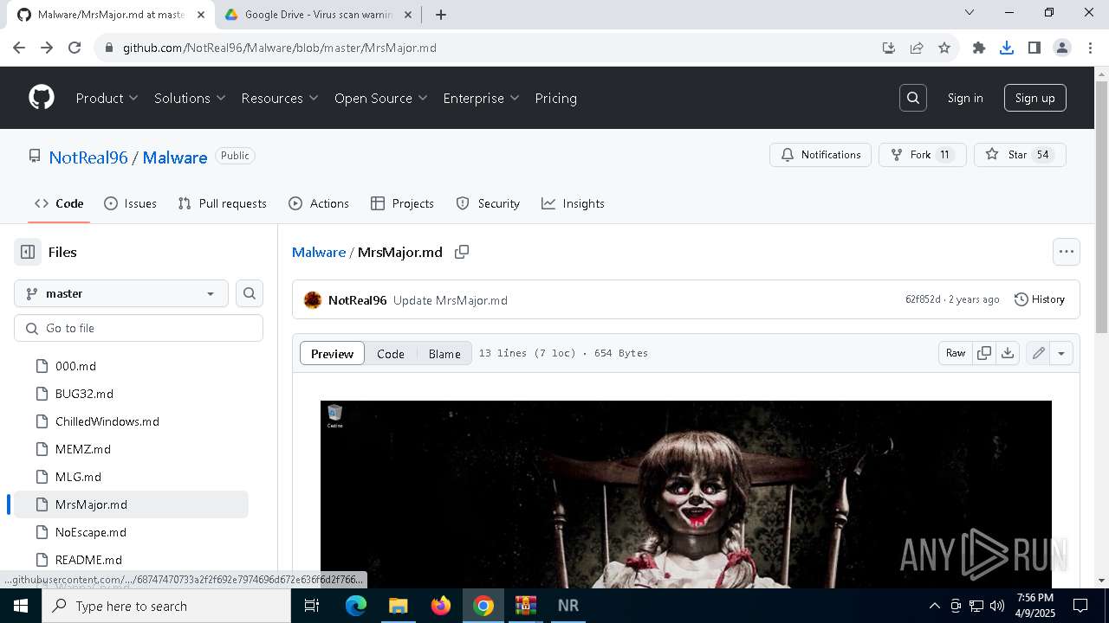Switch to the Insights tab
1109x623 pixels.
click(x=573, y=203)
